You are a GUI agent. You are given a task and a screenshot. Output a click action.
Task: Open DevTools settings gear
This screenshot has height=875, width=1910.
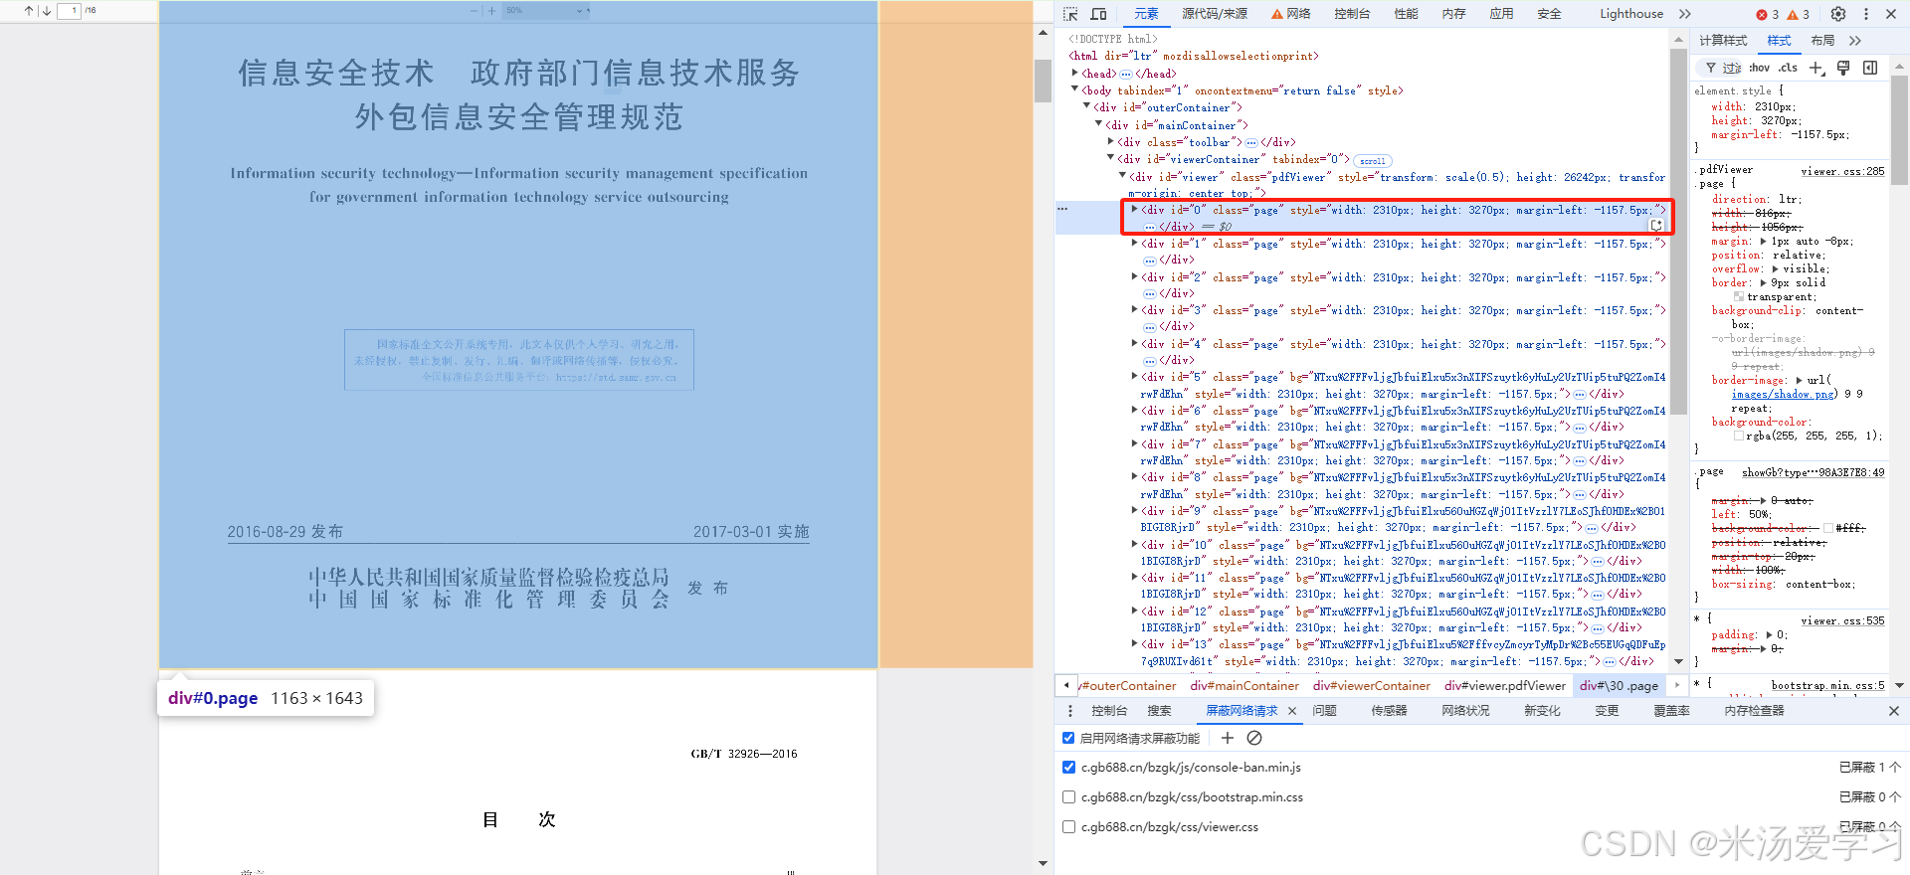click(1838, 14)
